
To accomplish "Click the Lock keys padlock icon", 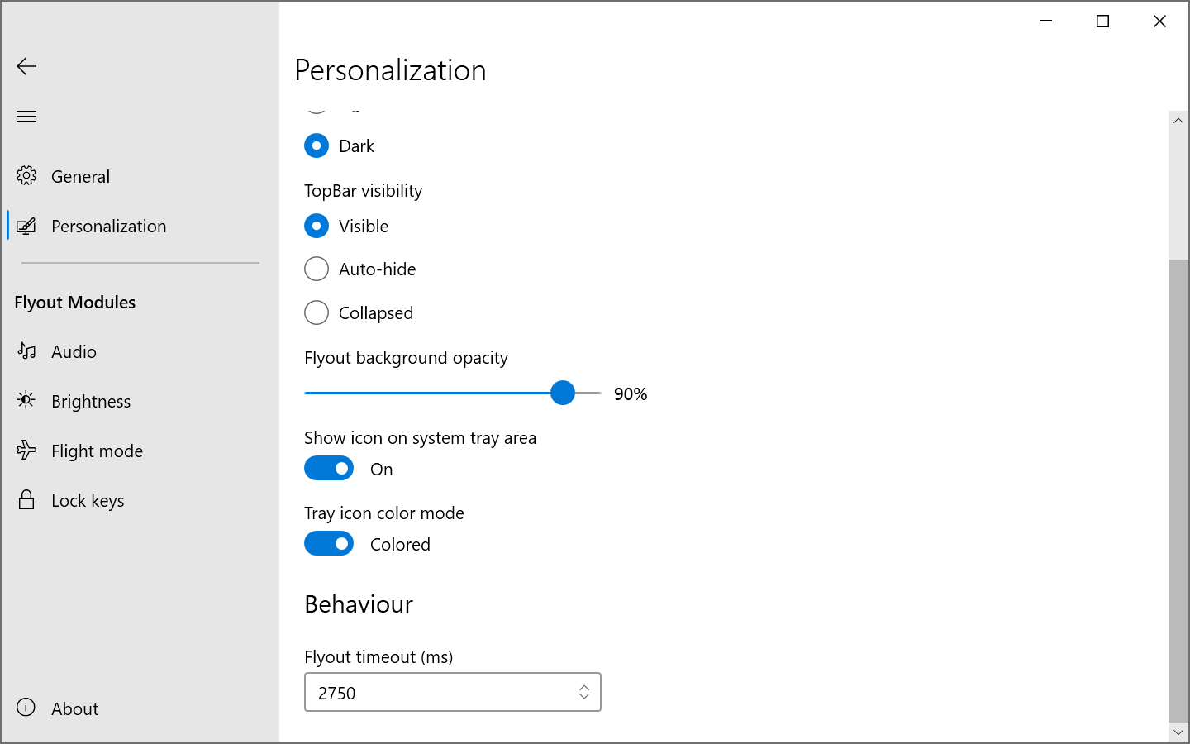I will click(26, 500).
